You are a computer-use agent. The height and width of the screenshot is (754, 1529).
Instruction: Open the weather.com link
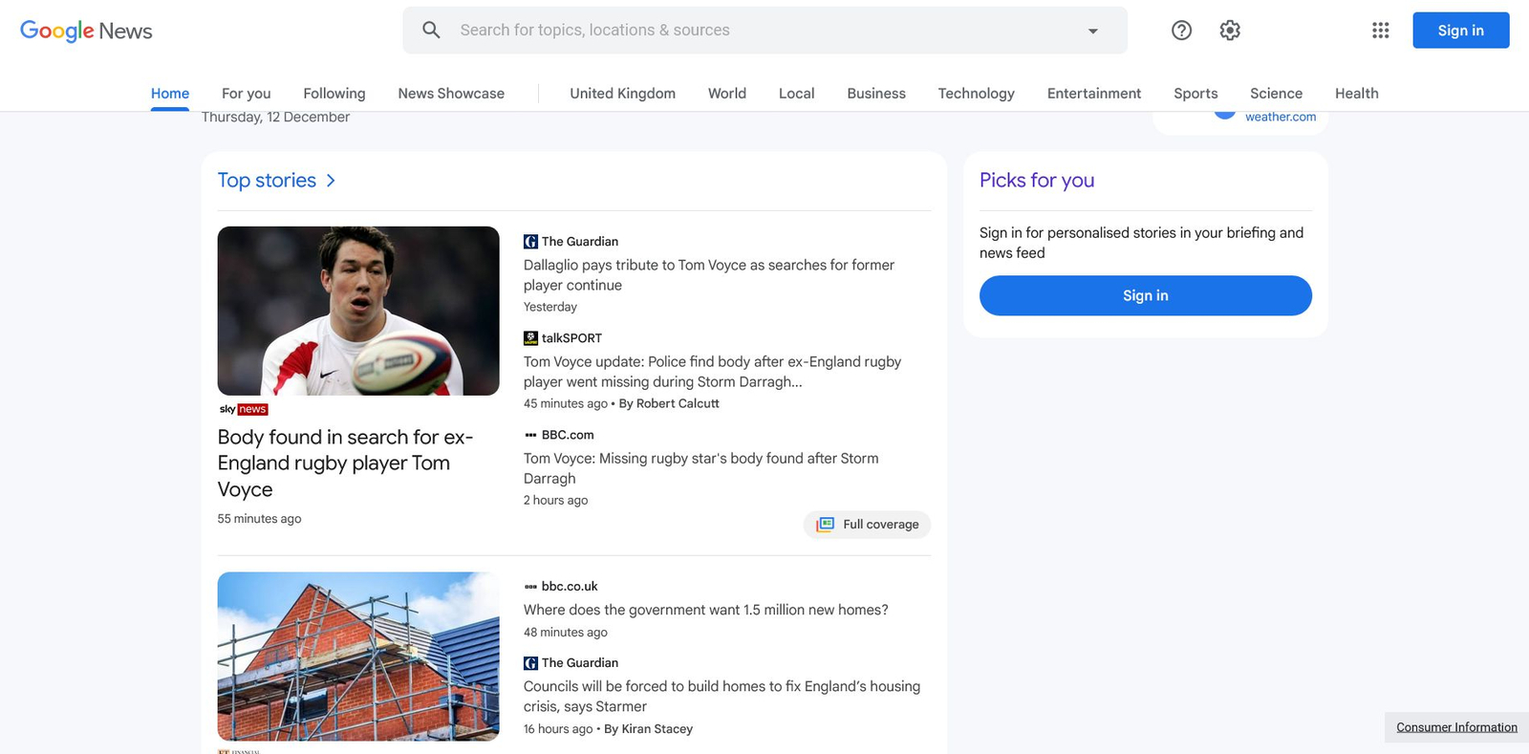(1281, 117)
